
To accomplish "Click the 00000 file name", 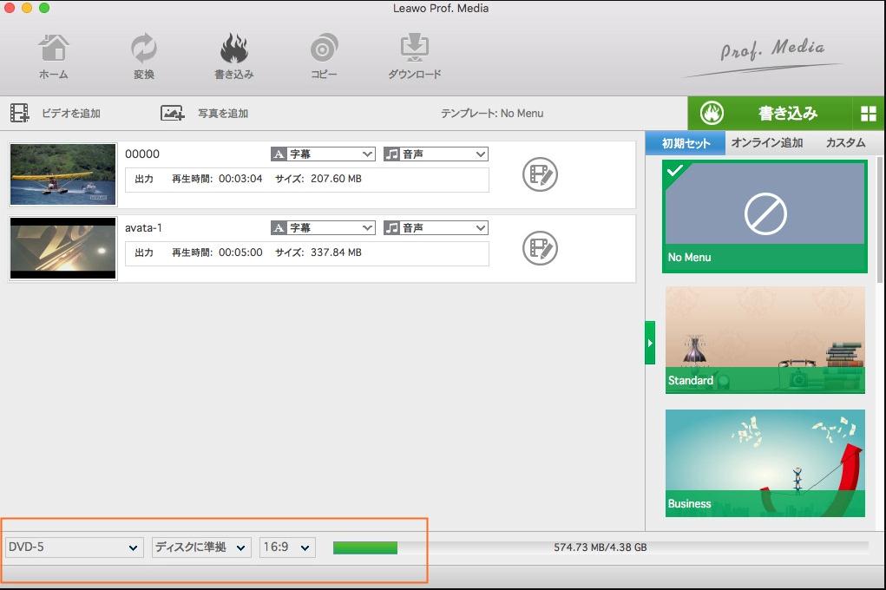I will point(141,154).
